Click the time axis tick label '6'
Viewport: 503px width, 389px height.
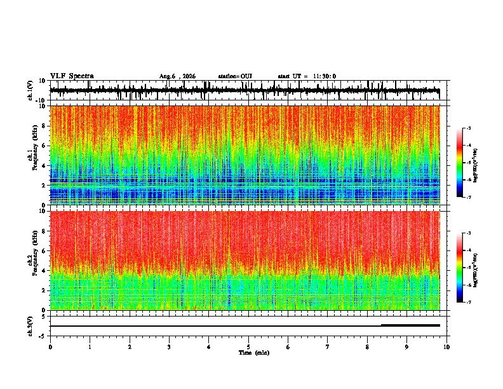pyautogui.click(x=288, y=347)
